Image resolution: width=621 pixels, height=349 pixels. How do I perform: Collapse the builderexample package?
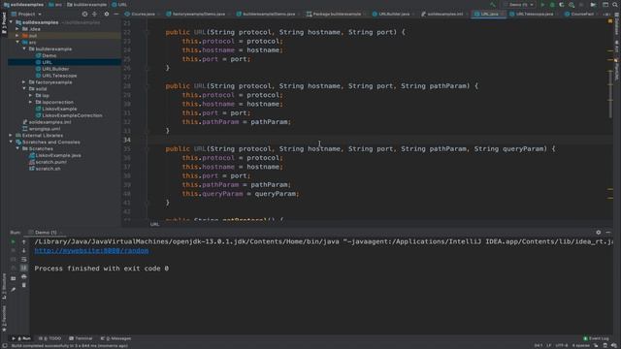tap(24, 48)
